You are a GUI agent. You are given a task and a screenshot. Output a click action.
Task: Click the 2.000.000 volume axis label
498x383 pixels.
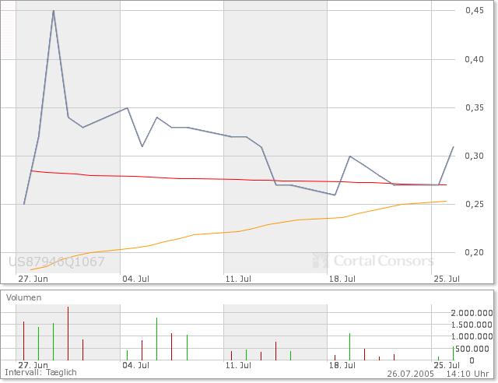coord(472,314)
